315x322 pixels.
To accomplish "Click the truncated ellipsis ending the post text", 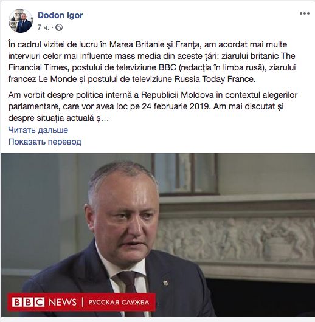I will pos(103,118).
